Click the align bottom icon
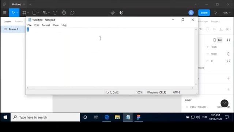Viewport: 234px width, 132px height. tap(221, 29)
